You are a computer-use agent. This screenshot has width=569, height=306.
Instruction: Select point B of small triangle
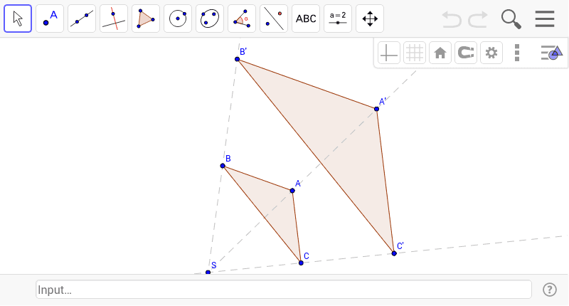click(x=223, y=166)
